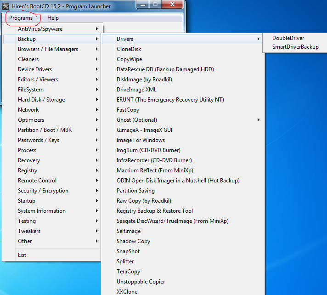
Task: Launch FastCopy
Action: [x=182, y=110]
